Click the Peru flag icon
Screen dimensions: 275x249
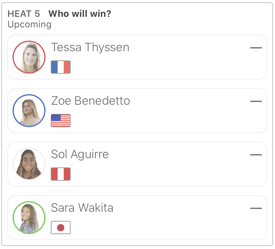pos(61,174)
